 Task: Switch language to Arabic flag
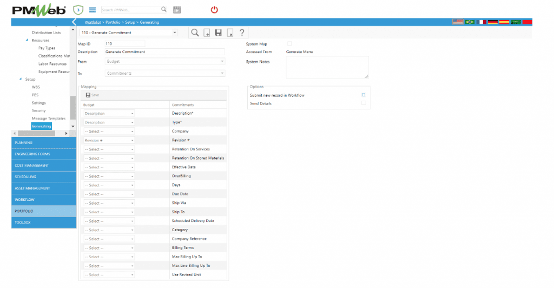[516, 22]
